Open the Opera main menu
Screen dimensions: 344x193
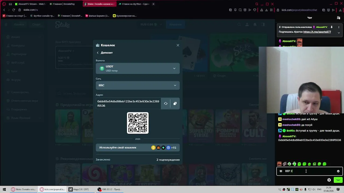point(4,4)
